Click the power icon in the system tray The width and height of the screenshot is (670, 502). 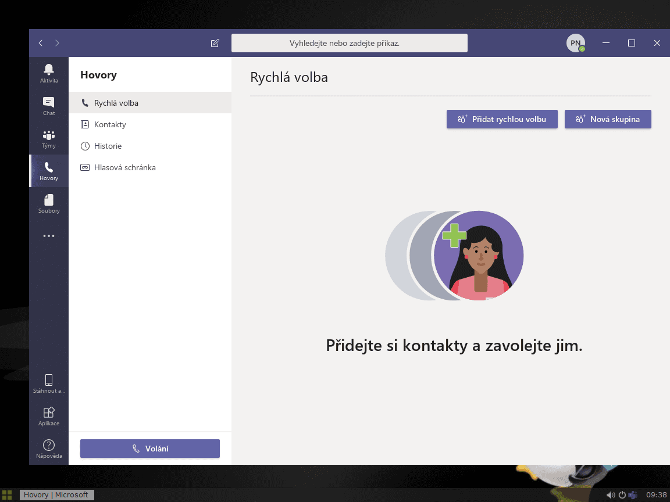click(x=621, y=494)
